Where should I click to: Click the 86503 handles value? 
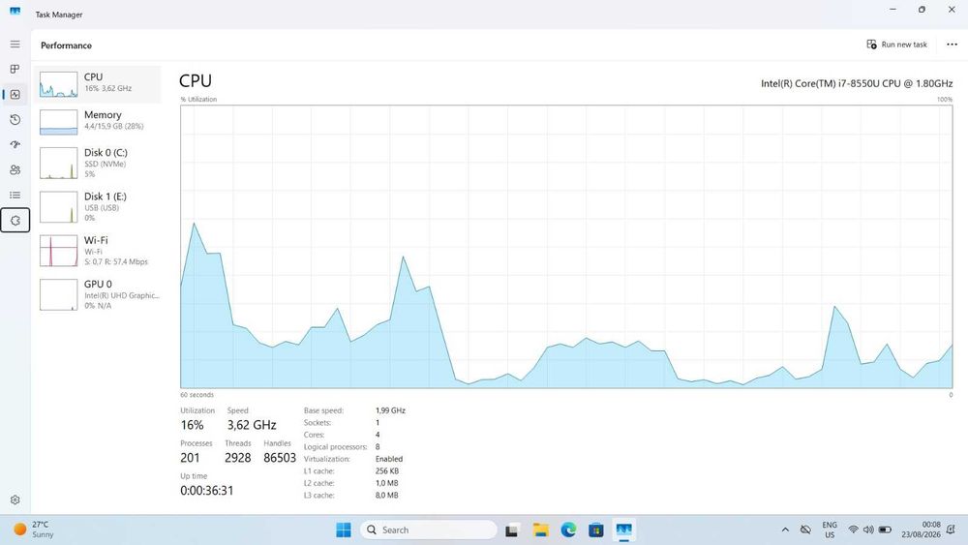click(x=280, y=457)
